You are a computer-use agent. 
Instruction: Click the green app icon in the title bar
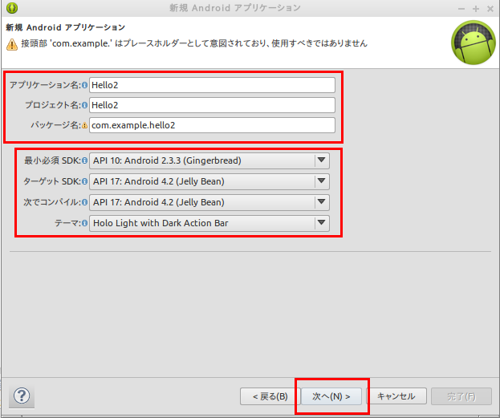tap(12, 8)
